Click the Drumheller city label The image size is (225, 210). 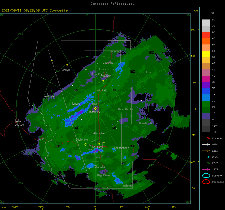click(x=146, y=123)
